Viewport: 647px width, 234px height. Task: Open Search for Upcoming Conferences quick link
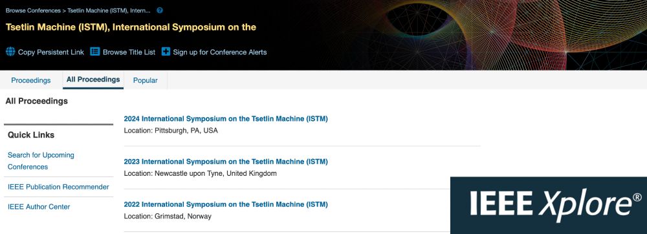pyautogui.click(x=41, y=161)
